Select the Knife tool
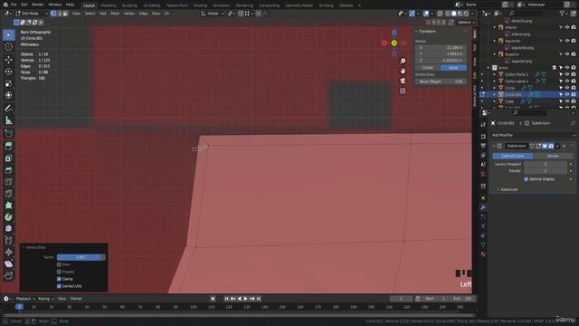Image resolution: width=579 pixels, height=326 pixels. point(8,194)
